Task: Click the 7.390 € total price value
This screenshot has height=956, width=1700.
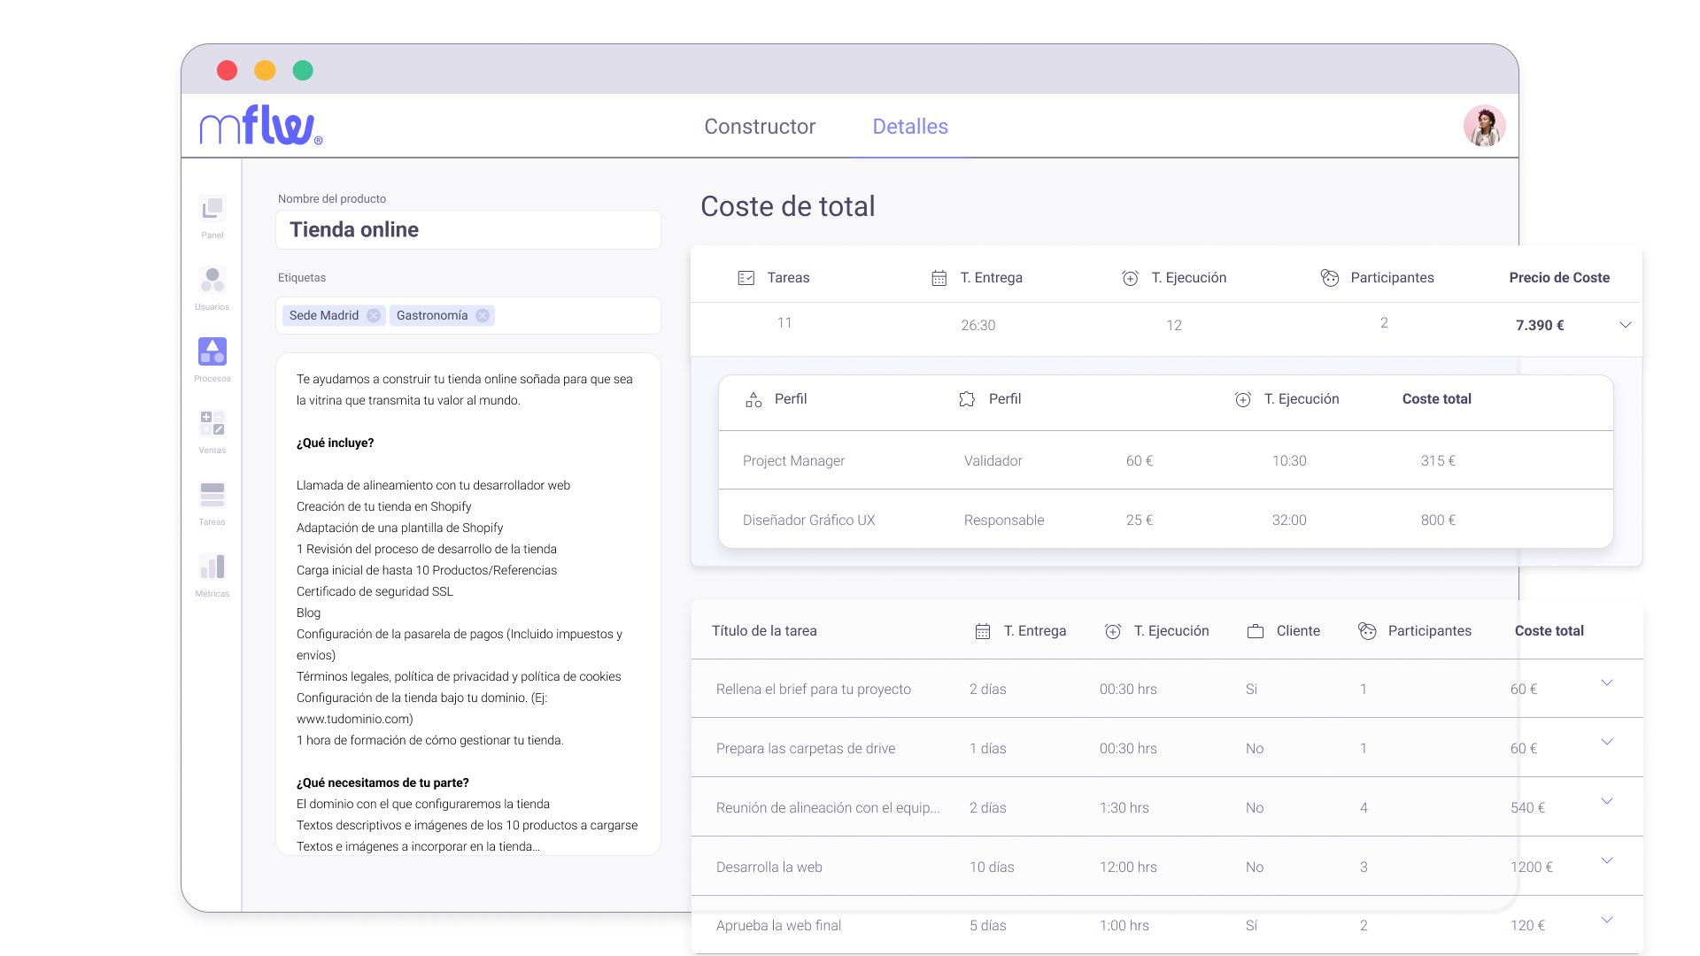Action: [x=1540, y=326]
